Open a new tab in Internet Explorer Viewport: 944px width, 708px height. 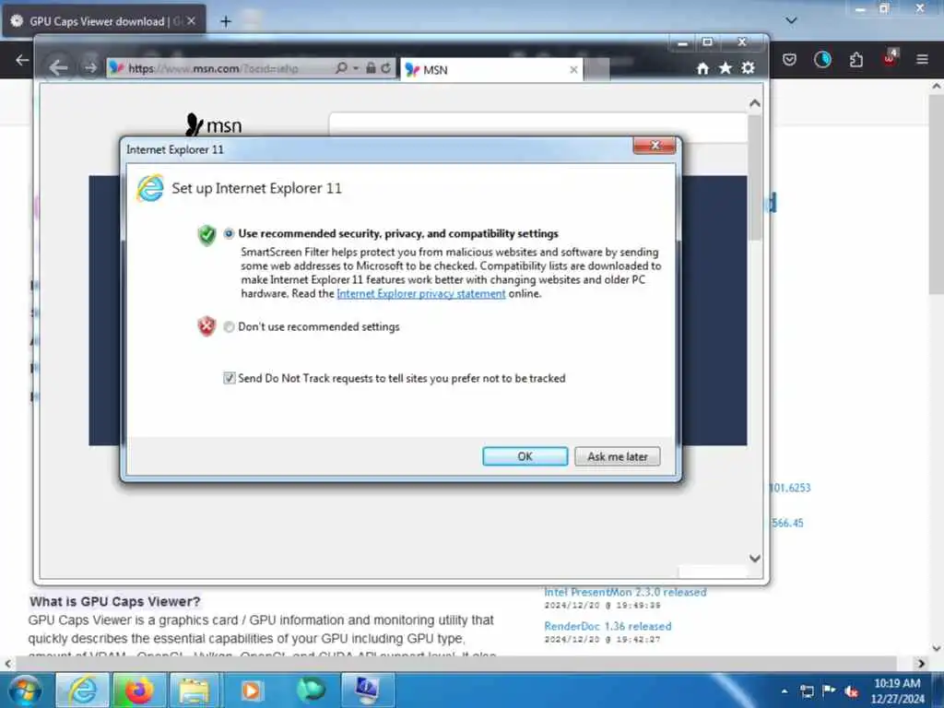pyautogui.click(x=596, y=70)
